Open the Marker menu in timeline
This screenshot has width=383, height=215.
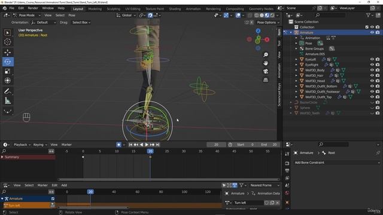tap(66, 145)
